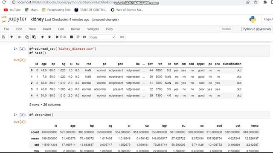Paste cells below icon
The width and height of the screenshot is (273, 153).
point(34,37)
